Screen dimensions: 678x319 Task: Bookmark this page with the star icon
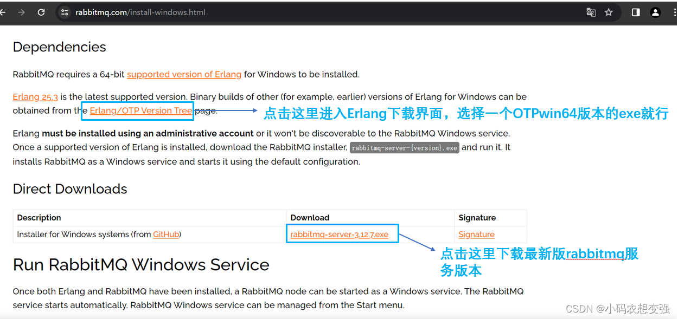609,12
